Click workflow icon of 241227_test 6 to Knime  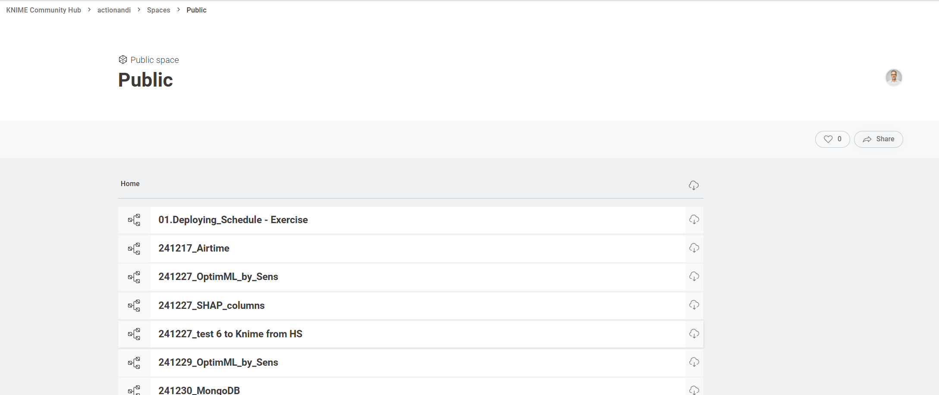(x=134, y=334)
